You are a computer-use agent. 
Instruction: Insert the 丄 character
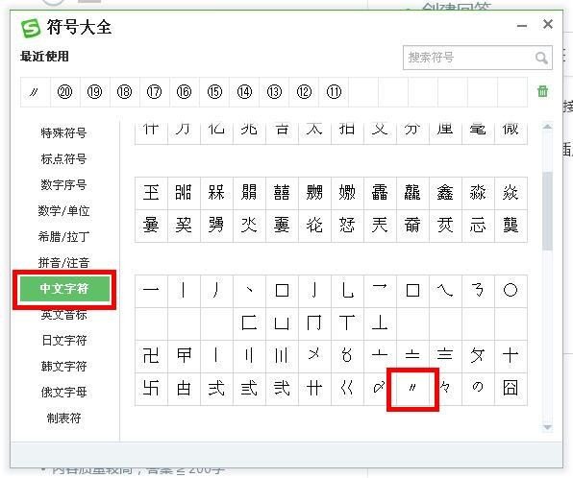(380, 323)
